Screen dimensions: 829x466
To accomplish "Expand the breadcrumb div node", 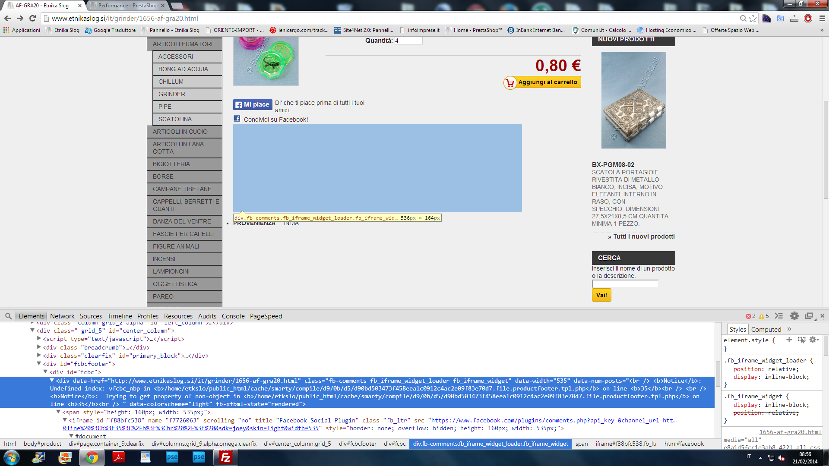I will (x=39, y=347).
